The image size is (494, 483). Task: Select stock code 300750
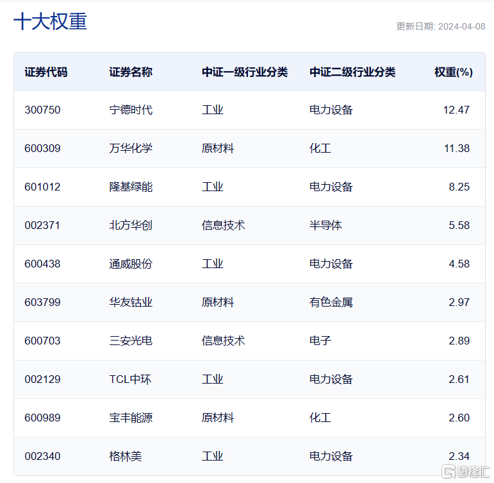(x=42, y=110)
